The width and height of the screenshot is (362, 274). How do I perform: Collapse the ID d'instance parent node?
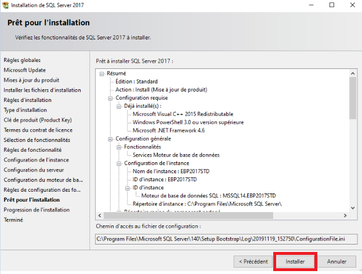pyautogui.click(x=128, y=188)
